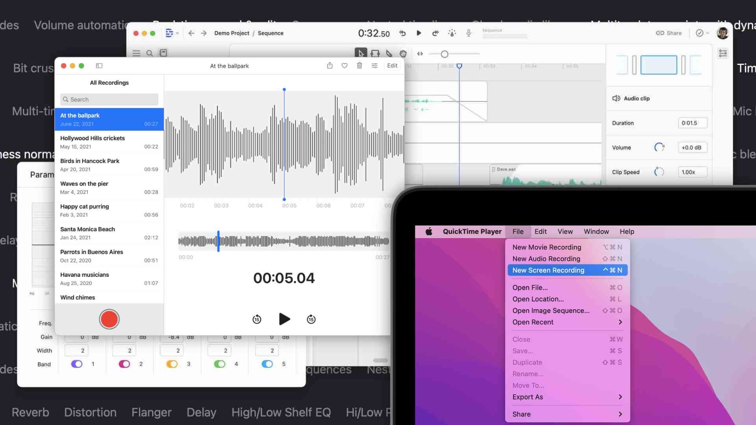Go back with the left arrow
The width and height of the screenshot is (756, 425).
[191, 33]
